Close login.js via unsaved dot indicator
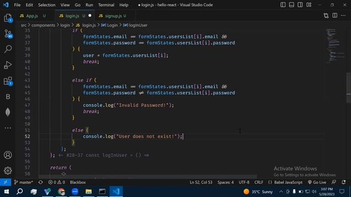 tap(90, 16)
